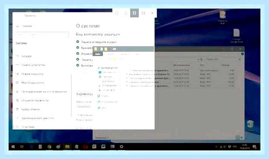Image resolution: width=269 pixels, height=159 pixels.
Task: Sort by Размер column in Explorer
Action: point(226,65)
